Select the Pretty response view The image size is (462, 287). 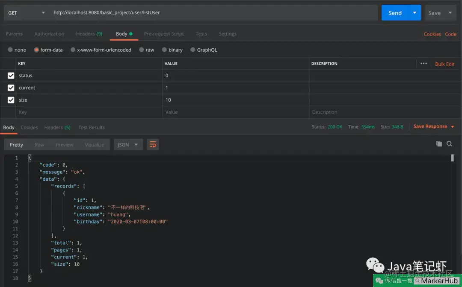click(16, 145)
